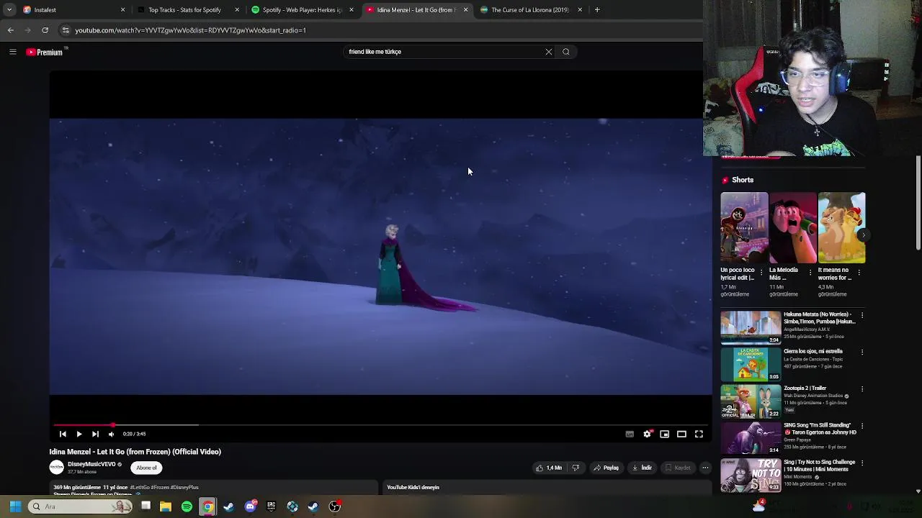Image resolution: width=922 pixels, height=518 pixels.
Task: Open SING Song I'm Still Standing video
Action: (x=751, y=437)
